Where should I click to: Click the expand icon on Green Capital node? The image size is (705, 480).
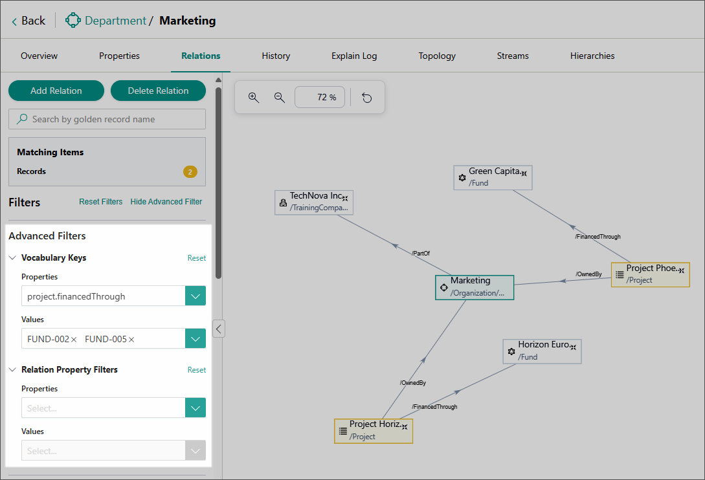click(524, 173)
